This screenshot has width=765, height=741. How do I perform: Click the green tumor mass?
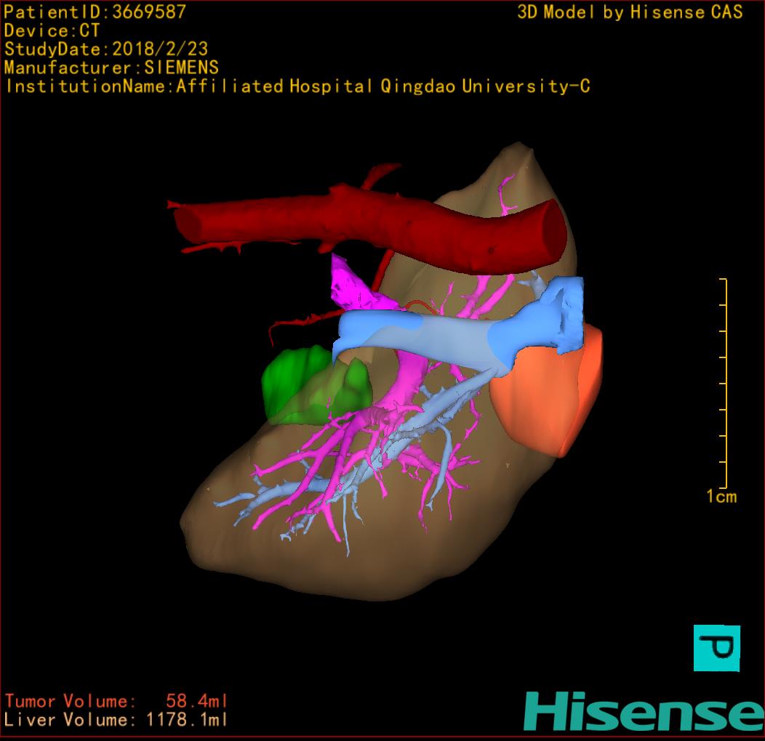[316, 386]
